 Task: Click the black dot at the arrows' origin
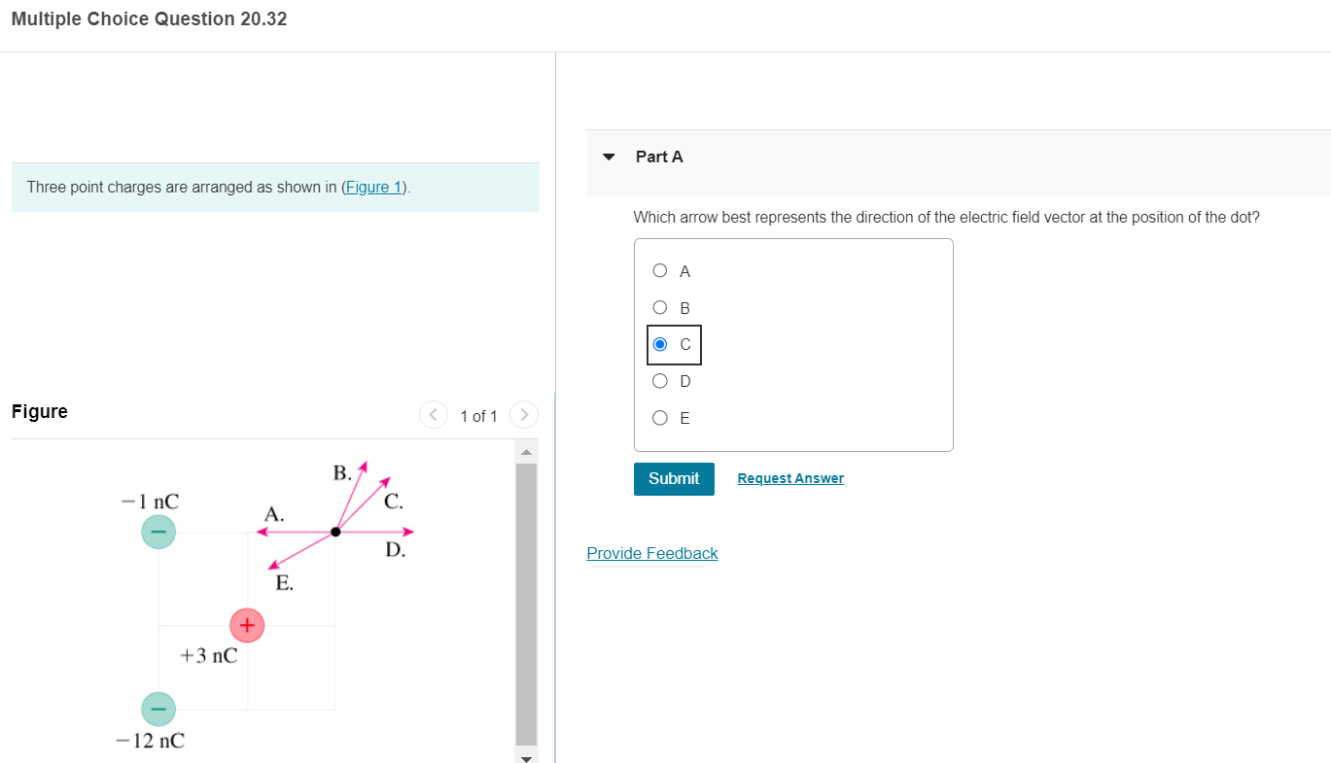(335, 531)
